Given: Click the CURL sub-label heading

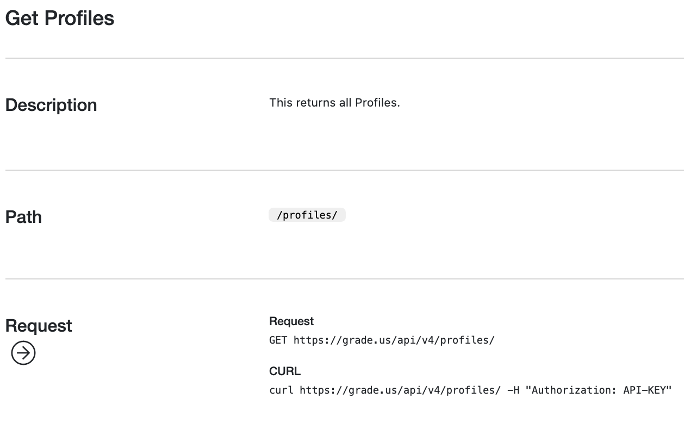Looking at the screenshot, I should point(284,371).
